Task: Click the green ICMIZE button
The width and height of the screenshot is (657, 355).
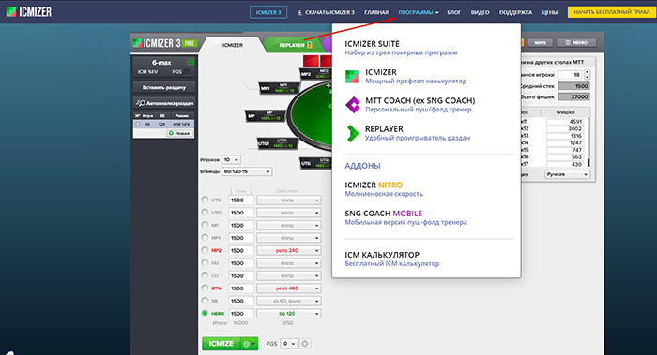Action: (221, 344)
